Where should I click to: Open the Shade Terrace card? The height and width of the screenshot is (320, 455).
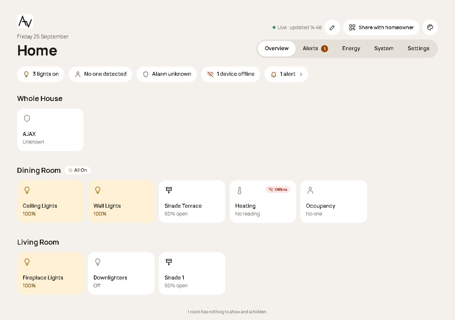point(192,202)
